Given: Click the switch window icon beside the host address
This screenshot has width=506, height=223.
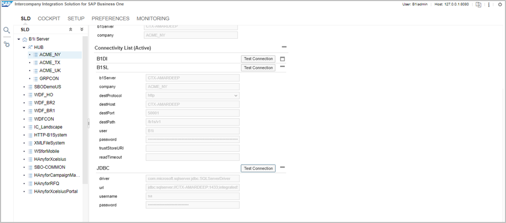Looking at the screenshot, I should [478, 5].
